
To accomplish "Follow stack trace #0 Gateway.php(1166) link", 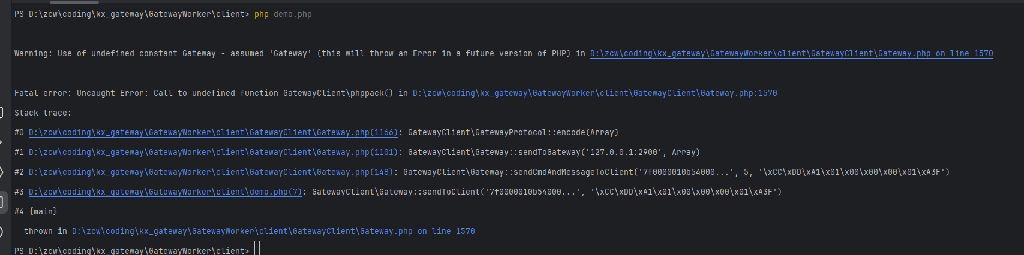I will [213, 133].
